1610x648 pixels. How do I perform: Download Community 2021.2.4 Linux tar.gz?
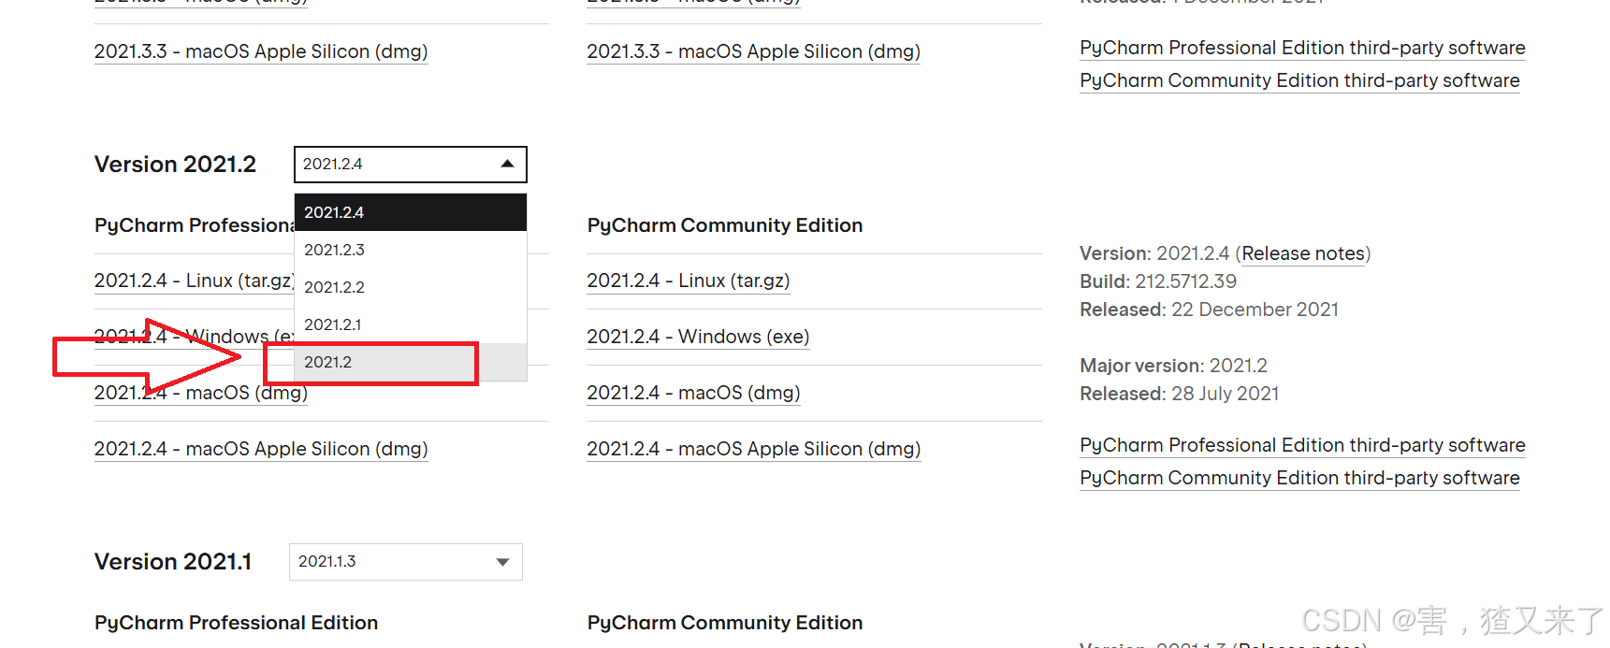[x=688, y=281]
